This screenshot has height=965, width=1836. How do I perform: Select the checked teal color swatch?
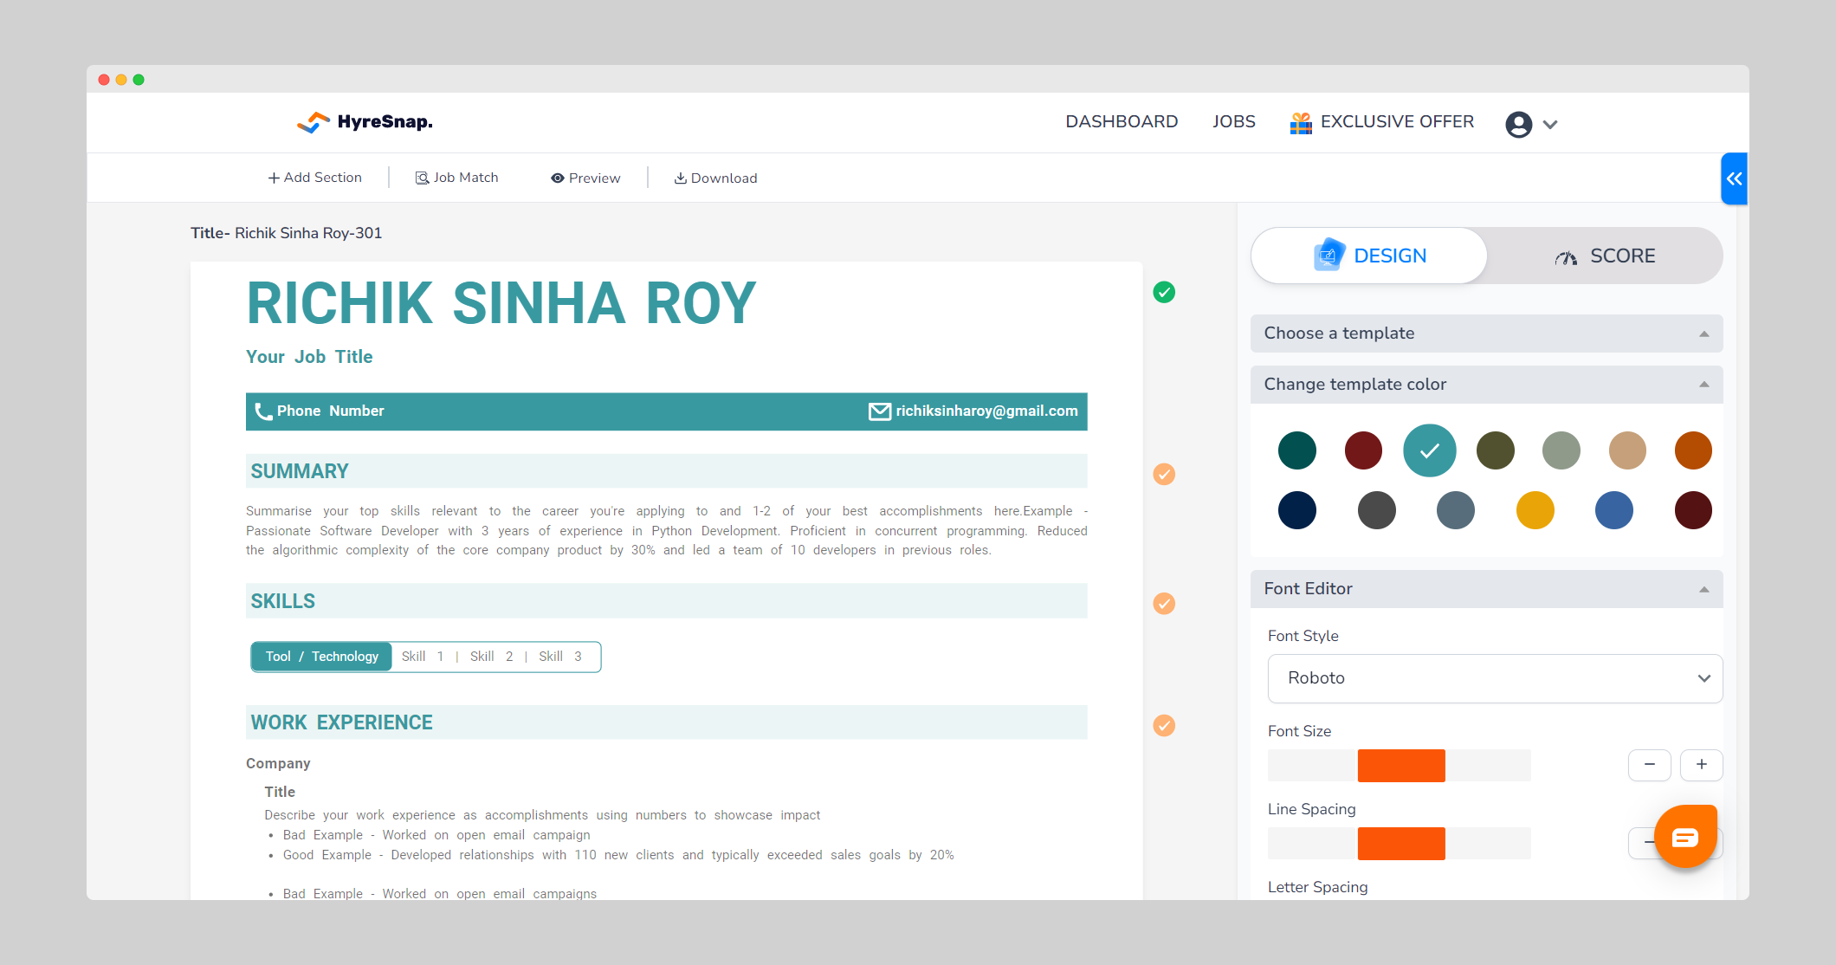click(1430, 450)
